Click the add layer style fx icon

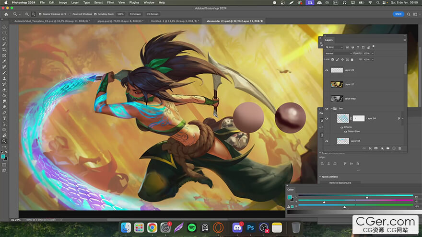tap(370, 148)
